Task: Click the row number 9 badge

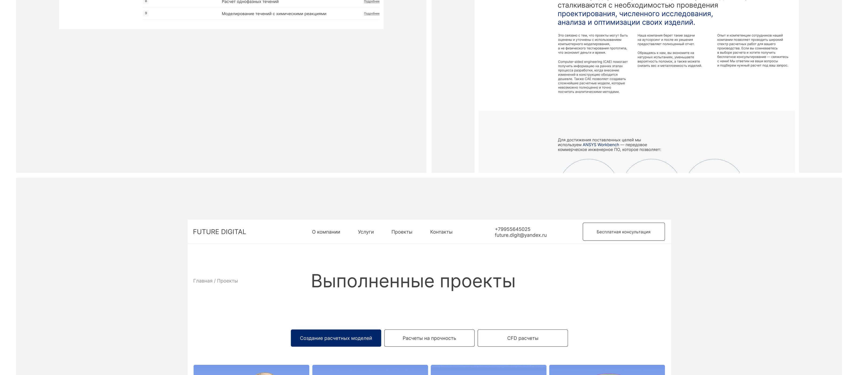Action: (146, 13)
